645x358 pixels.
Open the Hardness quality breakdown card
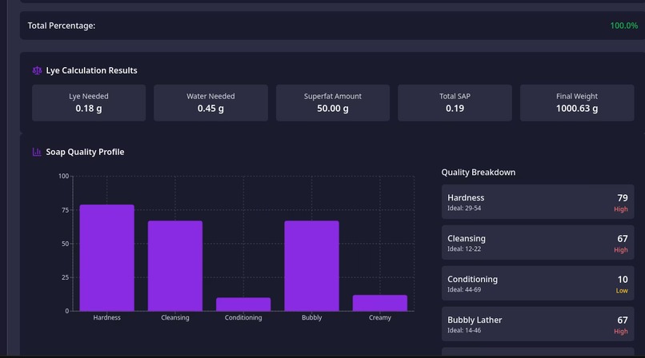tap(538, 201)
